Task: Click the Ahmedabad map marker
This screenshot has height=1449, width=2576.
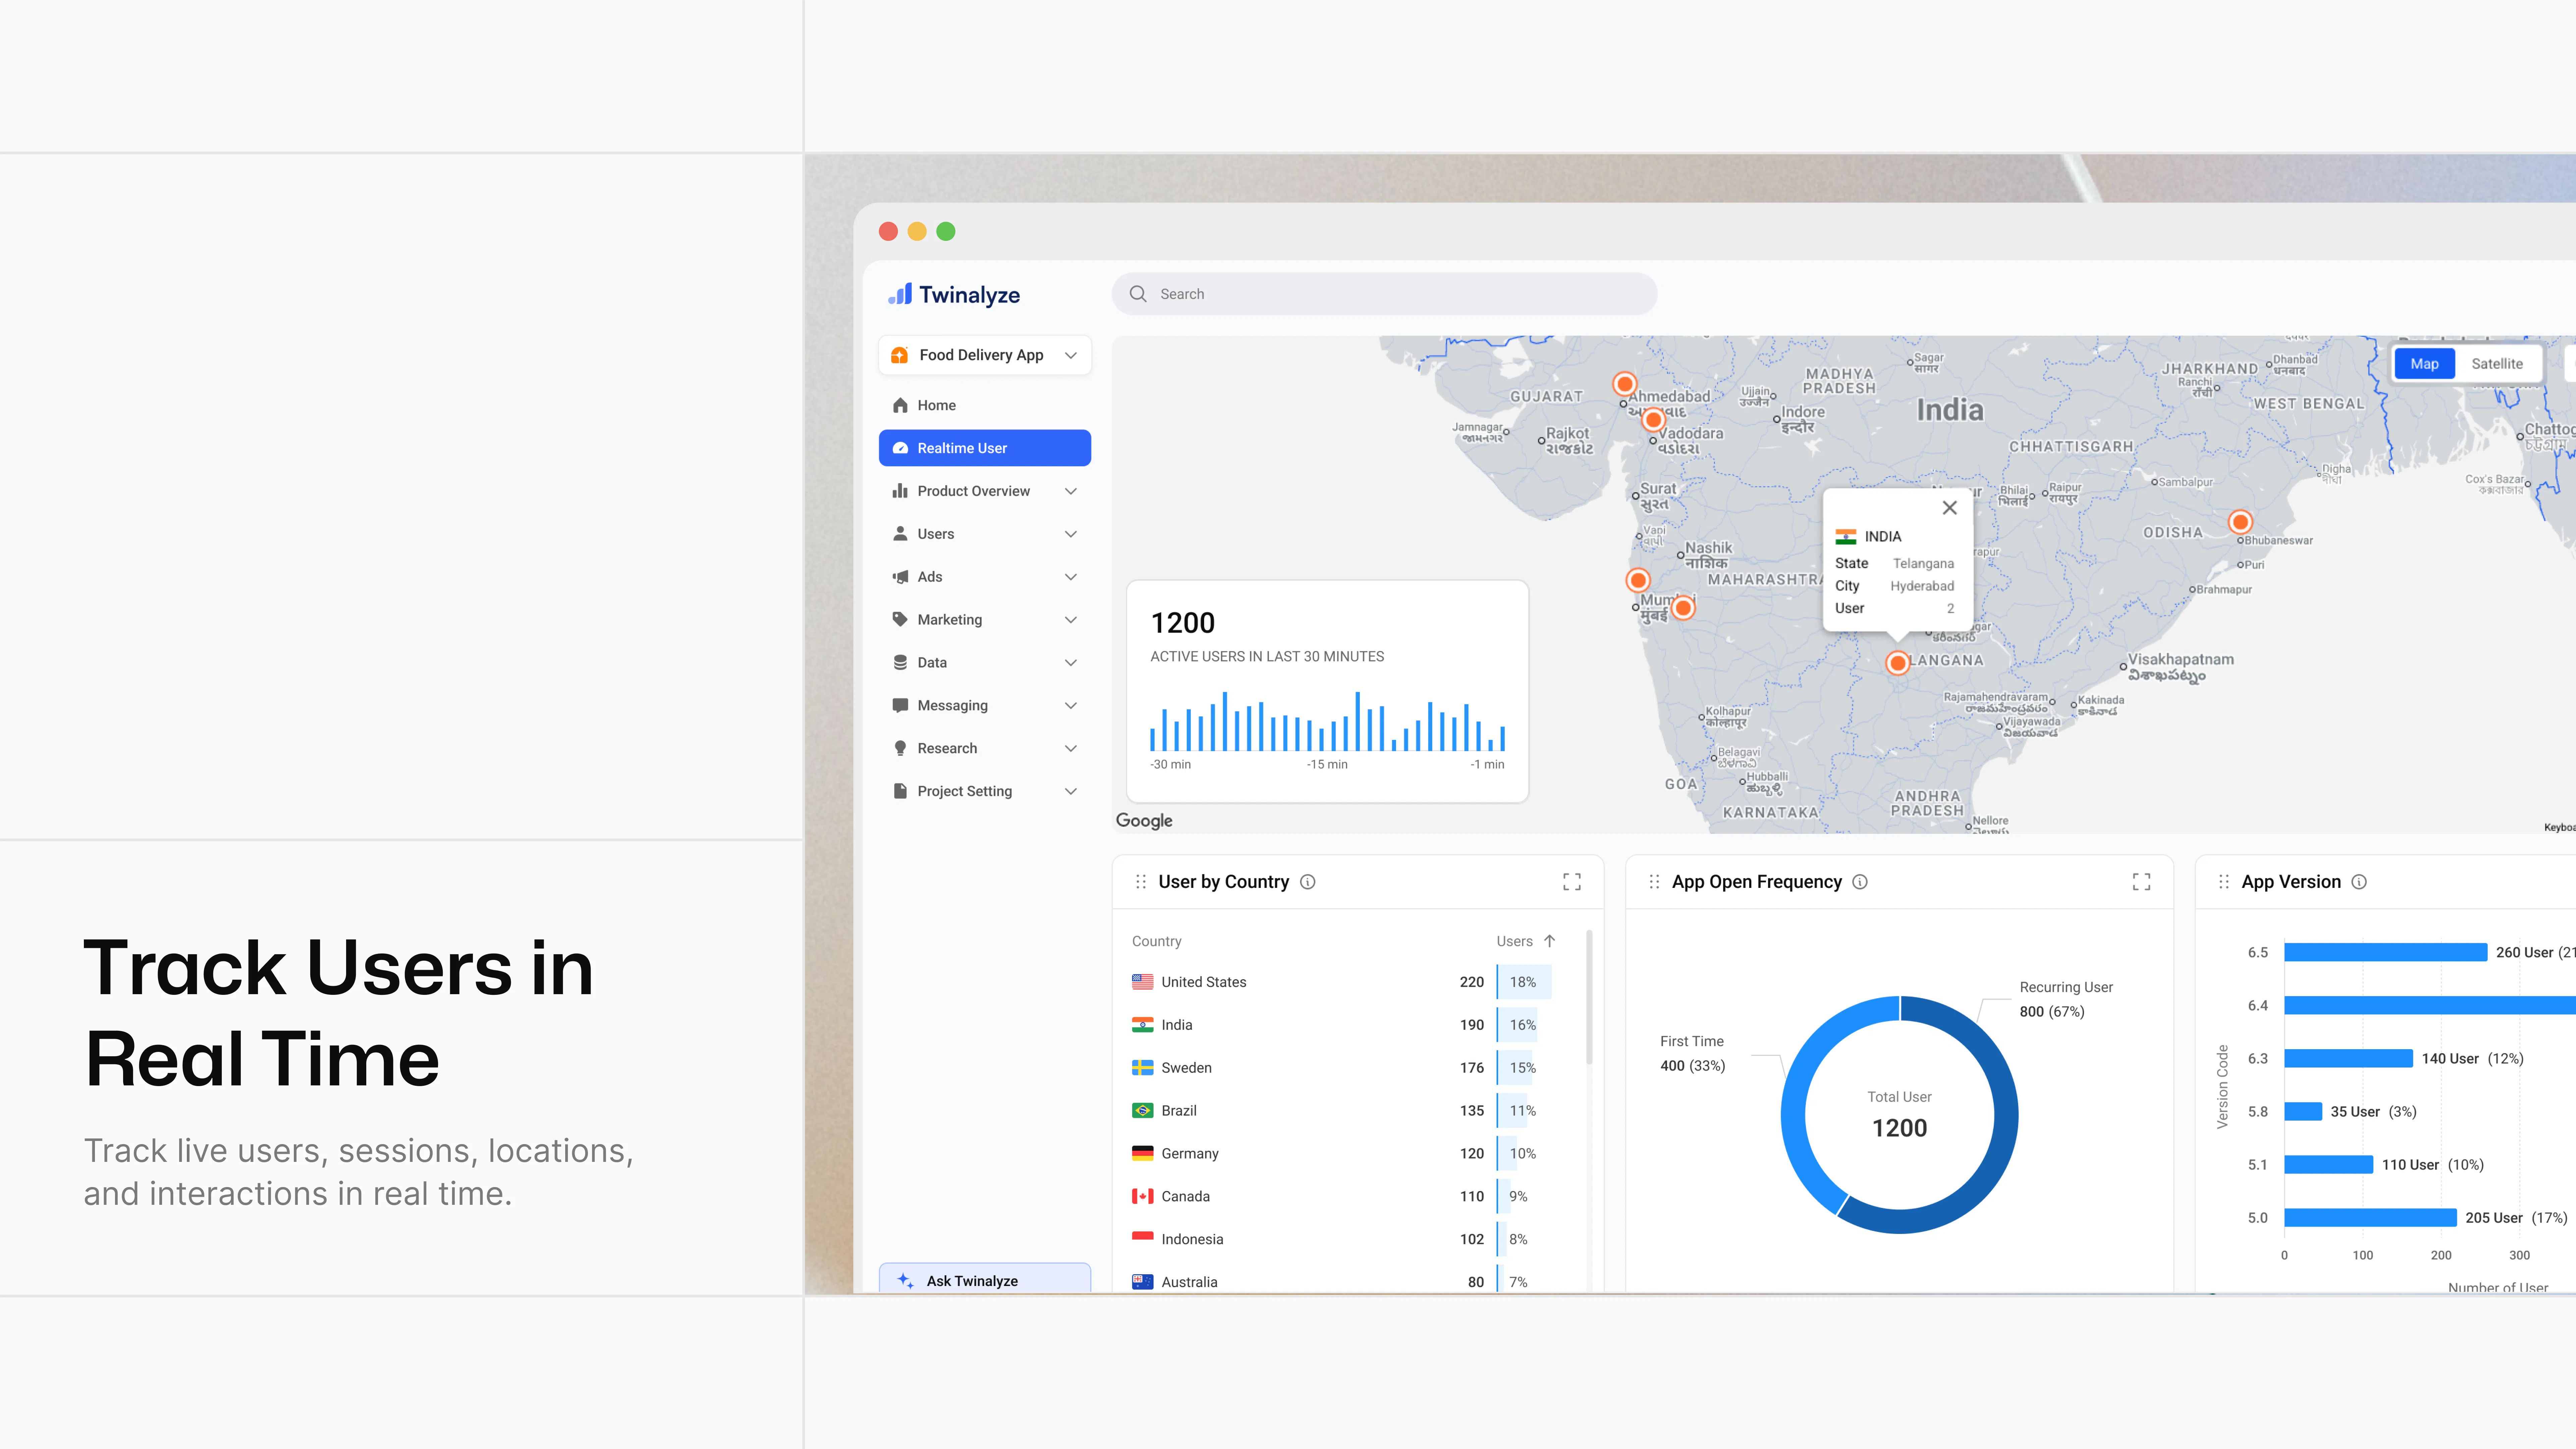Action: (1625, 384)
